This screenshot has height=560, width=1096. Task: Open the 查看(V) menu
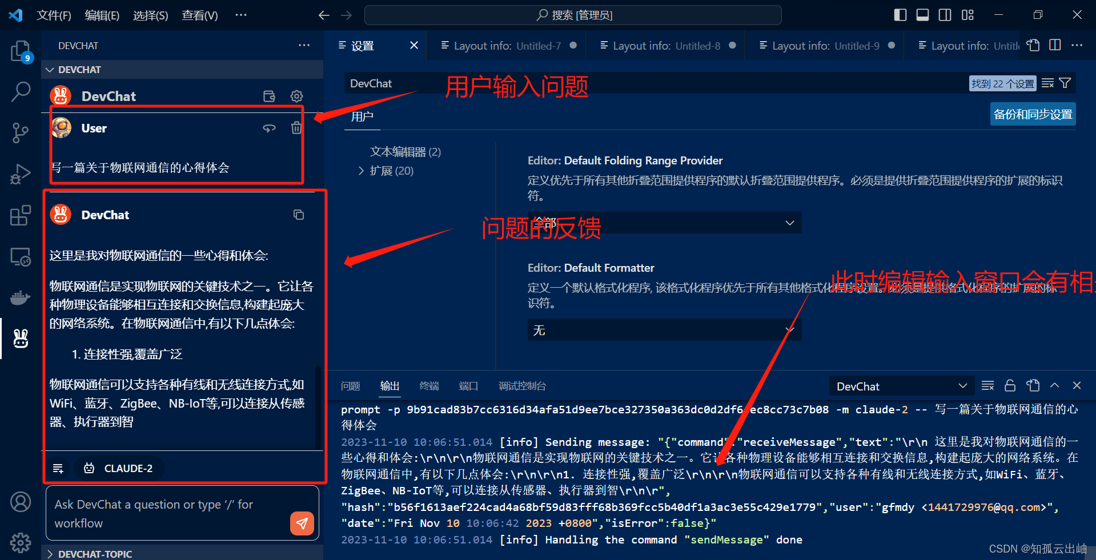coord(199,15)
